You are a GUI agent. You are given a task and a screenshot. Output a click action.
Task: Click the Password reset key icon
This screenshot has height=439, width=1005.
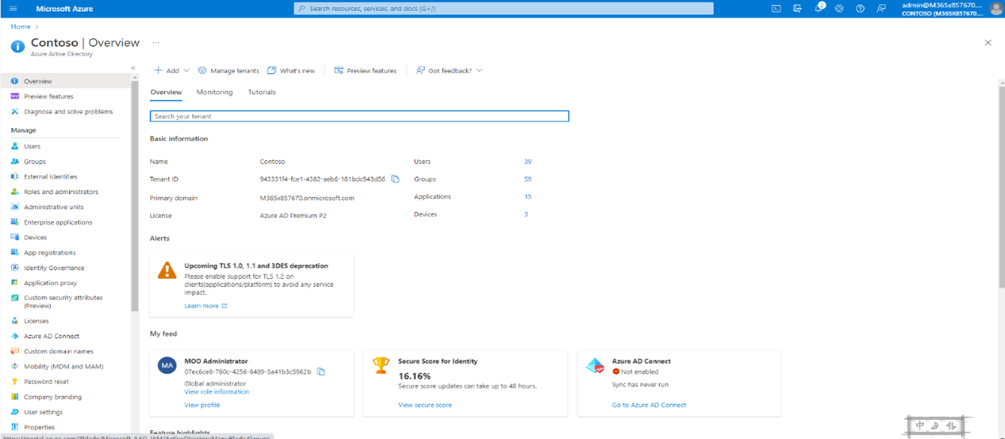click(x=14, y=382)
